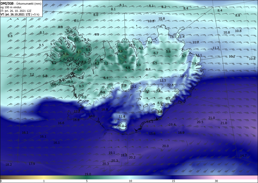Screen dimensions: 258x183
Task: Click the map value 20.0
Action: pyautogui.click(x=165, y=146)
